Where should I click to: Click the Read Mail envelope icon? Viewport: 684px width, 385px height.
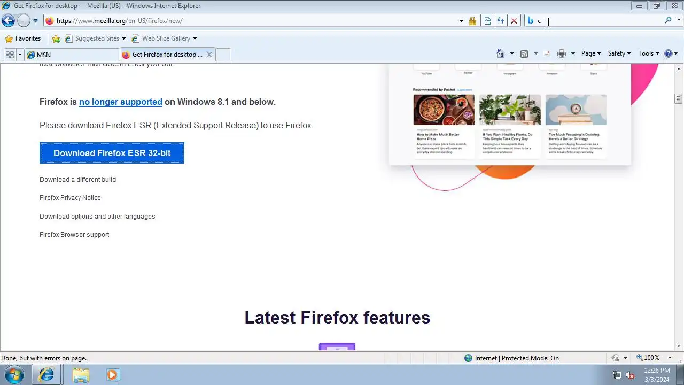547,53
